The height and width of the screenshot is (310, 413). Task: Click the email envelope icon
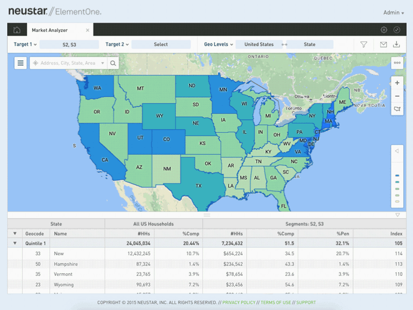pyautogui.click(x=384, y=44)
